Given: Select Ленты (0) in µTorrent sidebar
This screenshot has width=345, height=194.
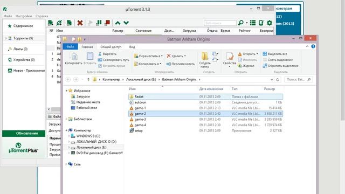Looking at the screenshot, I should click(x=20, y=49).
